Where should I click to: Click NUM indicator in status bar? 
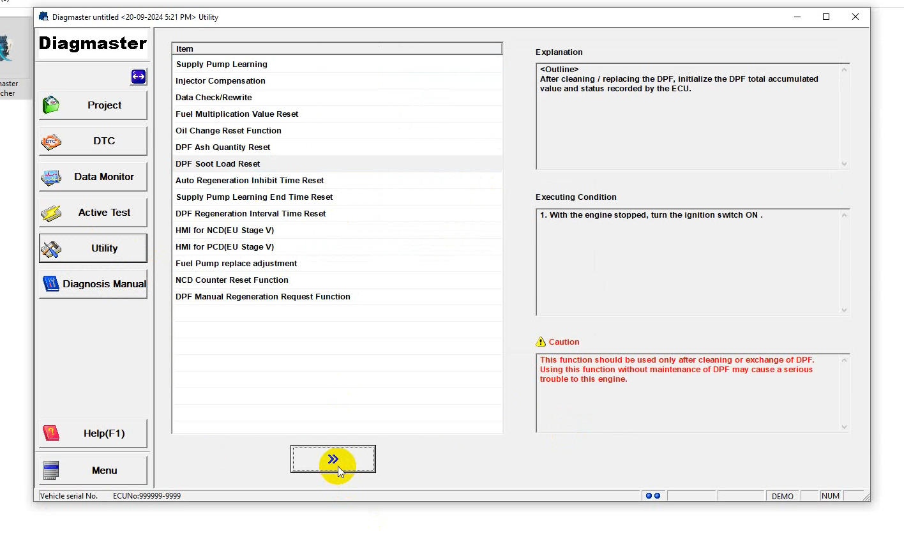point(831,496)
